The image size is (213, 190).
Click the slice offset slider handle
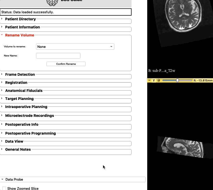coord(177,80)
